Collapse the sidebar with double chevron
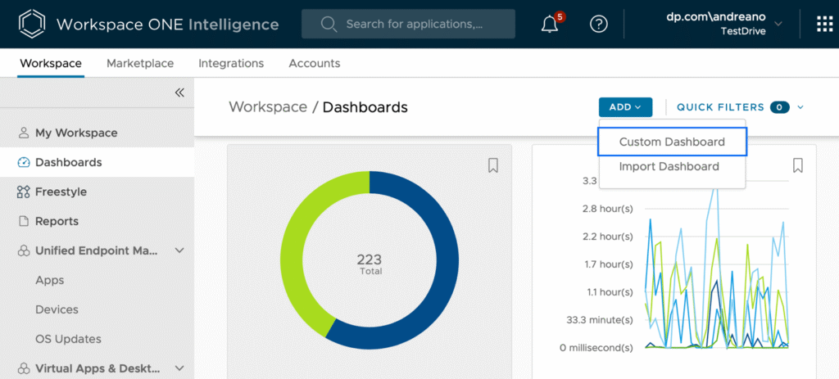Image resolution: width=839 pixels, height=379 pixels. (x=179, y=92)
